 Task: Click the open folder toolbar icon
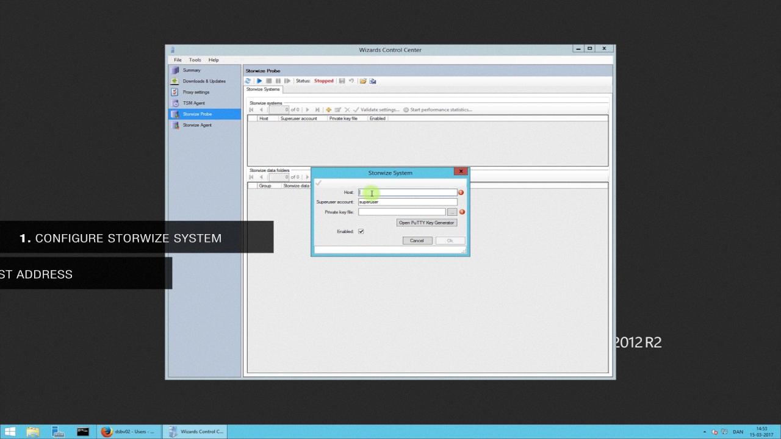[363, 81]
